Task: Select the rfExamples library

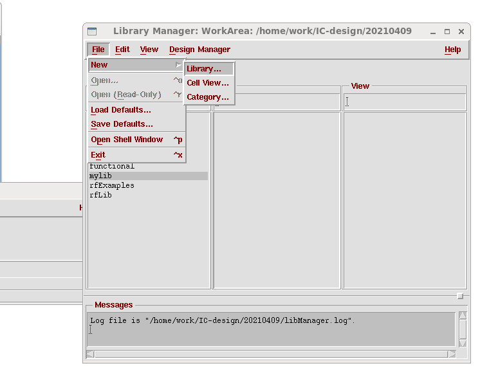Action: [112, 185]
